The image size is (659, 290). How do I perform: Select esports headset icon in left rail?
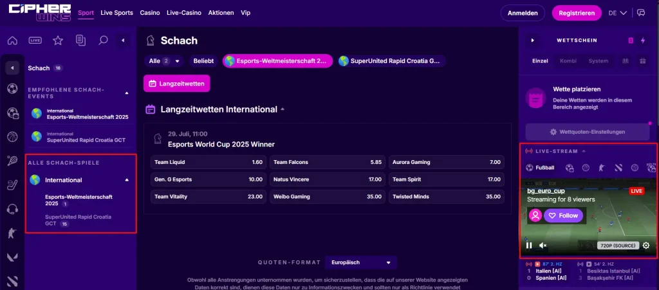coord(13,209)
